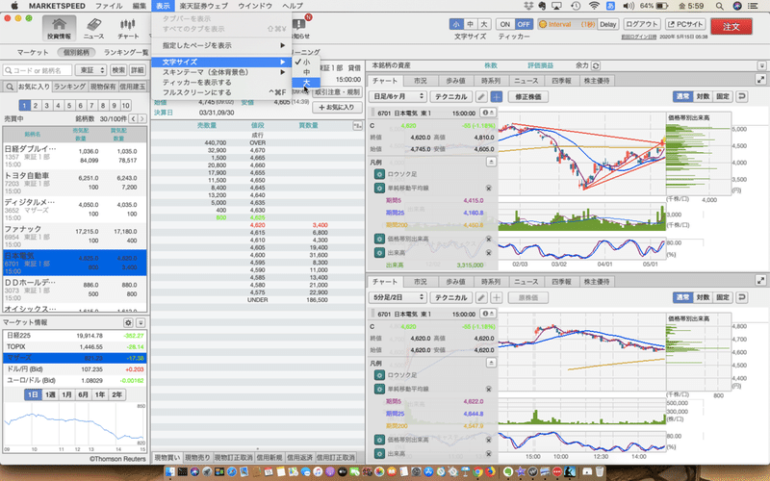Open ロウソク足 settings gear in upper chart
The height and width of the screenshot is (481, 770).
379,174
